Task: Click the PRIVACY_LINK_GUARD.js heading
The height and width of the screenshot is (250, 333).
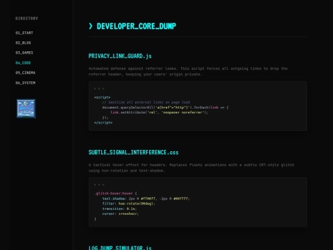Action: point(120,56)
